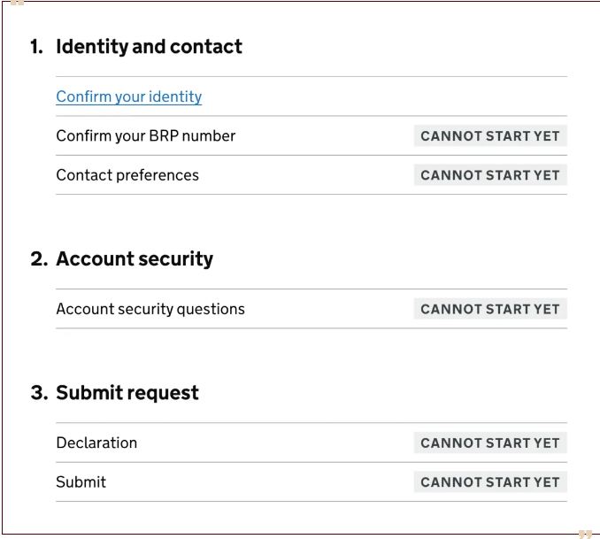Click the closing quote mark at bottom-right corner
This screenshot has width=600, height=539.
pos(585,534)
